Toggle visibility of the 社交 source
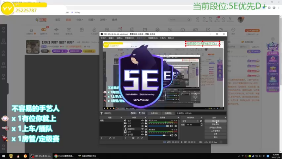Viewport: 282px width, 159px height. click(142, 120)
